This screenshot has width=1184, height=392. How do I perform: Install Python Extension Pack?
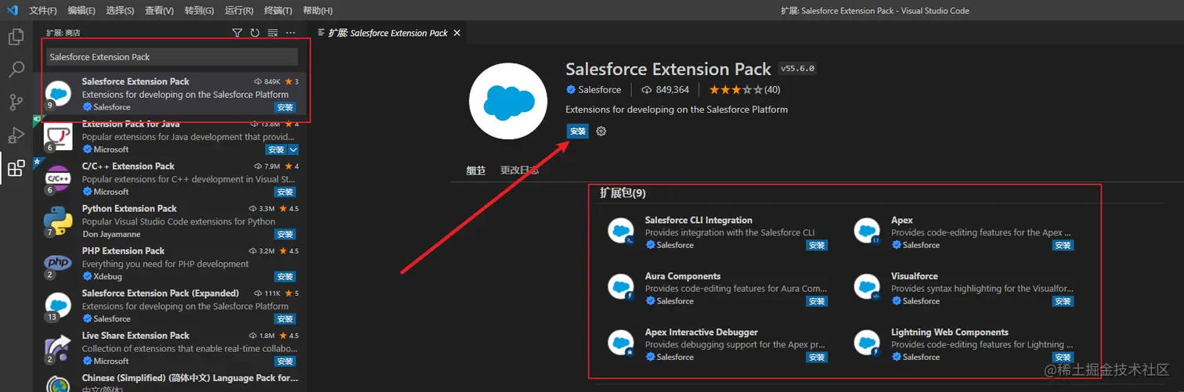(285, 234)
